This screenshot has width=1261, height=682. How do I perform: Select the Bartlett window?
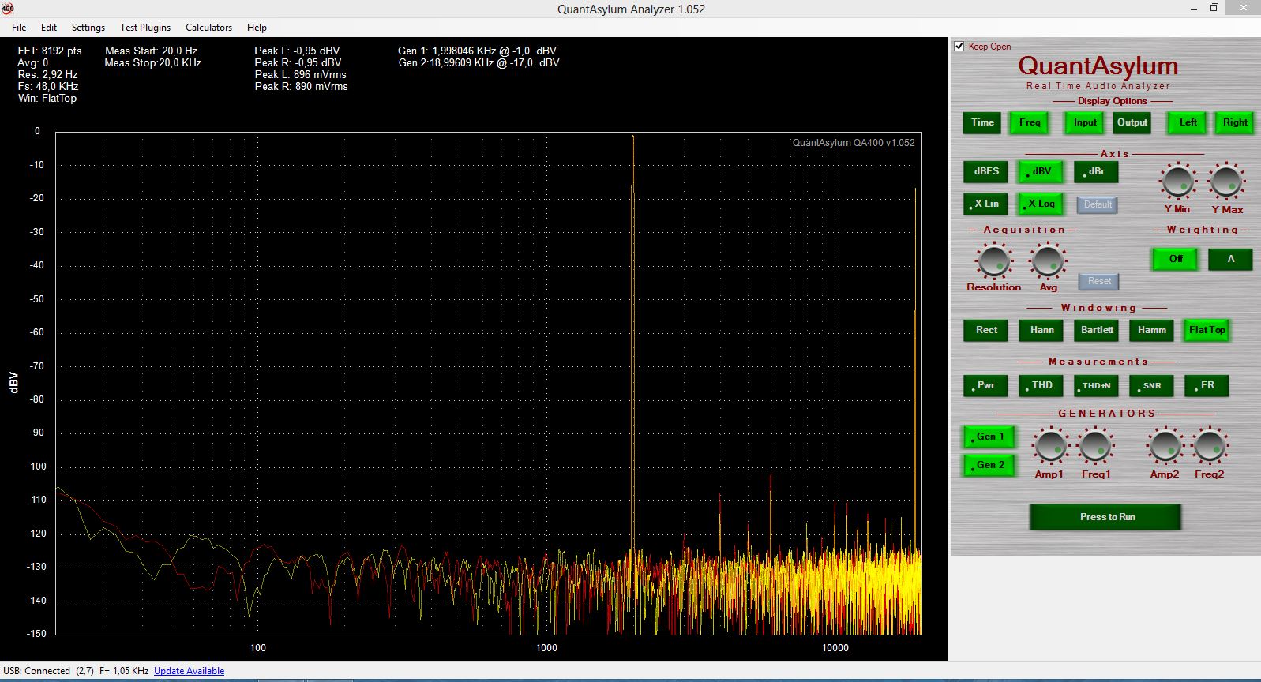click(1097, 330)
